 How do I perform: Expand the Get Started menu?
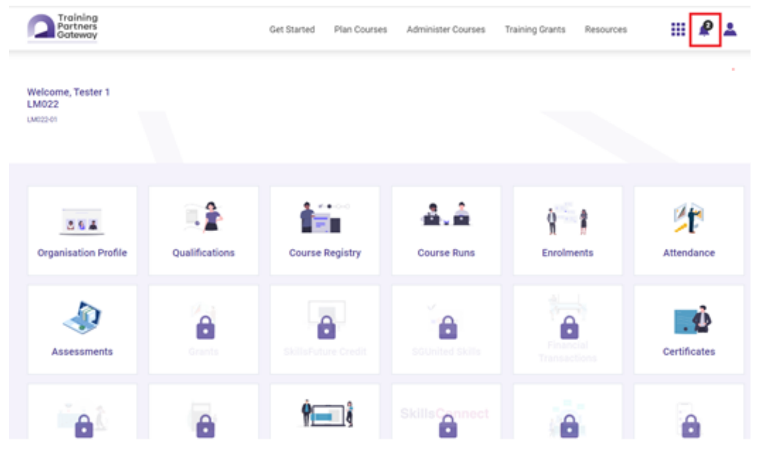(292, 29)
